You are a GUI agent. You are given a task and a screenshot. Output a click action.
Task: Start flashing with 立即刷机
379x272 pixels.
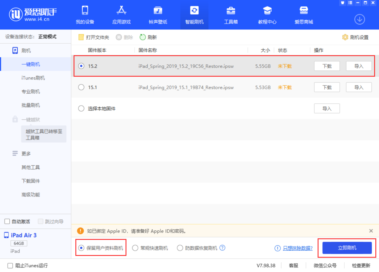point(346,248)
